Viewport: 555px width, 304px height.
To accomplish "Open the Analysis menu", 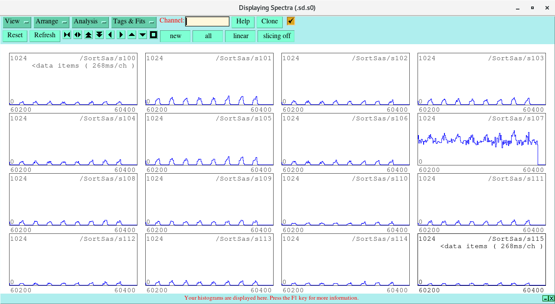I will (x=90, y=22).
